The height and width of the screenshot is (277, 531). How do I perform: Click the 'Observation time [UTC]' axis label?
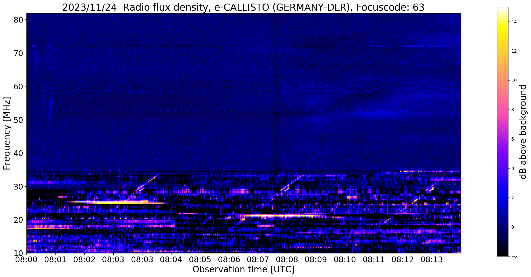pos(243,269)
